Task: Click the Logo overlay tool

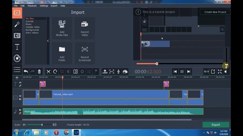Action: (105, 71)
